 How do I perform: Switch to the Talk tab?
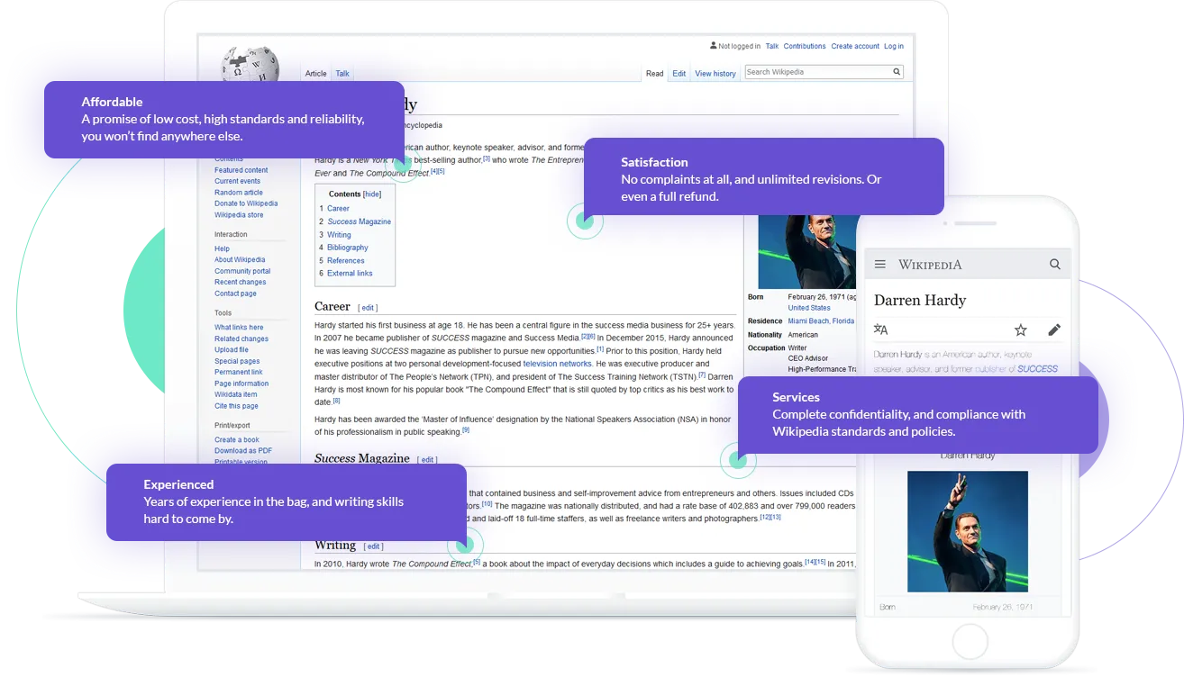(x=342, y=74)
